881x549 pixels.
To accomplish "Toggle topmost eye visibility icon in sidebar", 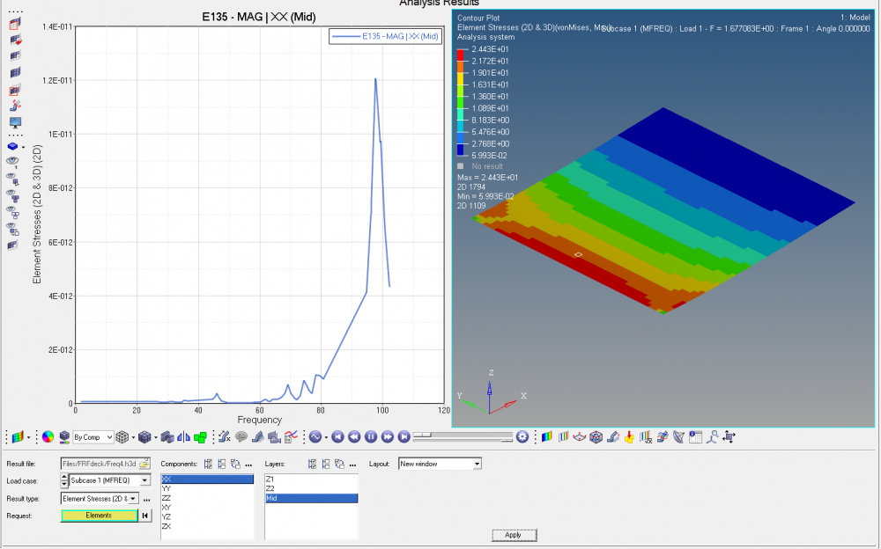I will pyautogui.click(x=11, y=162).
